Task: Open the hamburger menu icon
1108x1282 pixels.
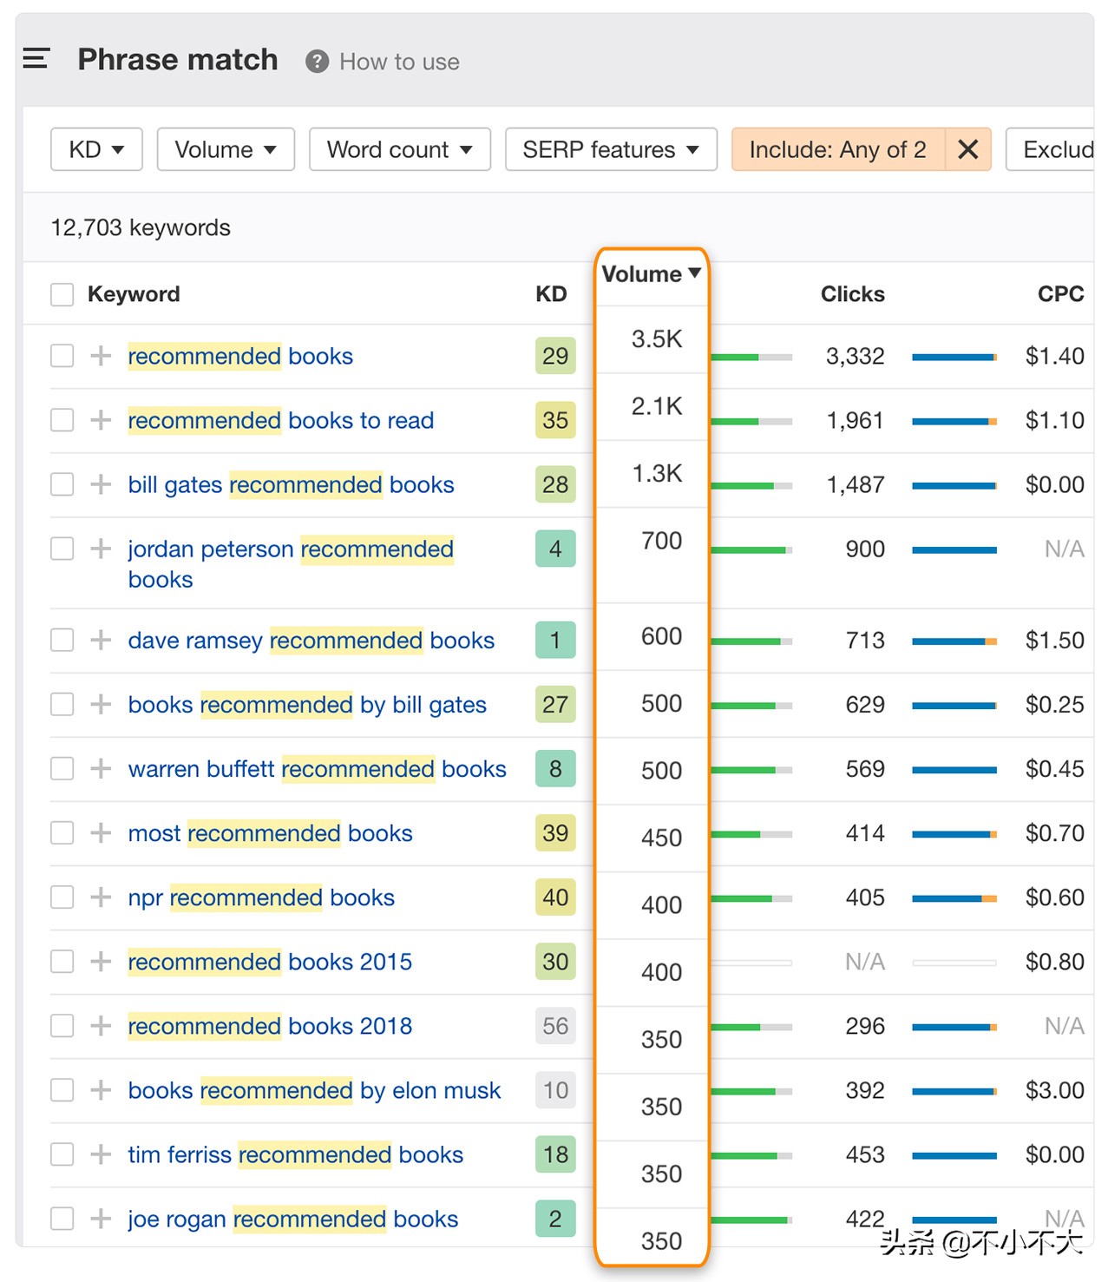Action: click(36, 59)
